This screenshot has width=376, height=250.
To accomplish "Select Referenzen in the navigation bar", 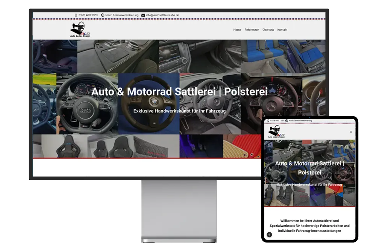I will pos(252,30).
